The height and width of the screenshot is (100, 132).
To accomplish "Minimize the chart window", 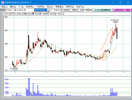I will tap(113, 2).
